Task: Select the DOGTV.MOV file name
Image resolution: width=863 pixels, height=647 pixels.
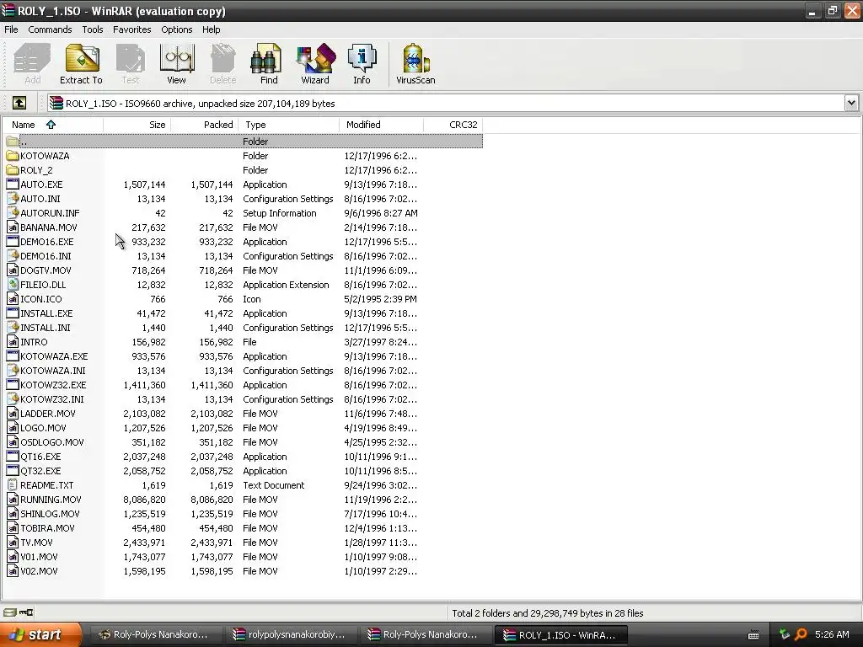Action: (x=46, y=270)
